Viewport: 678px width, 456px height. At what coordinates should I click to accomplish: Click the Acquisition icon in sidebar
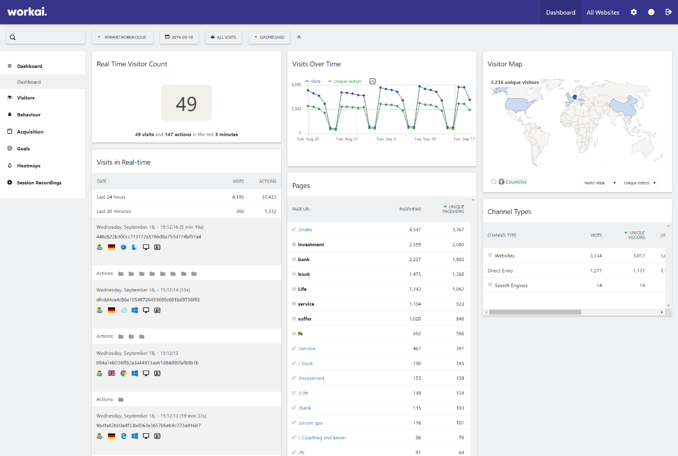pos(10,132)
